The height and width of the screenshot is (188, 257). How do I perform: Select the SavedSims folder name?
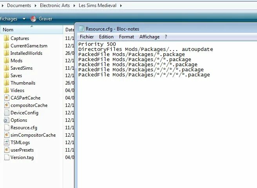tap(22, 68)
